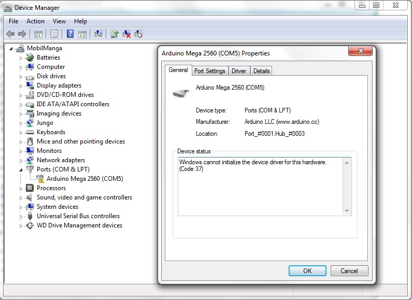Click the Universal Serial Bus controllers icon
The width and height of the screenshot is (412, 300).
tap(30, 216)
